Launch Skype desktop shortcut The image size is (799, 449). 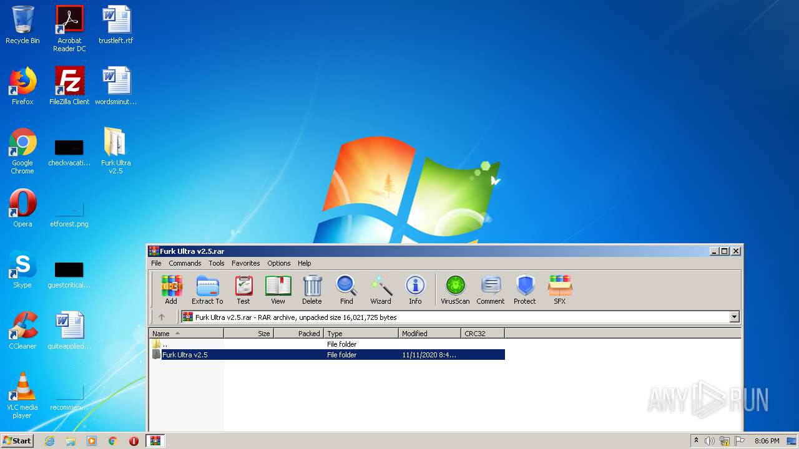tap(22, 269)
